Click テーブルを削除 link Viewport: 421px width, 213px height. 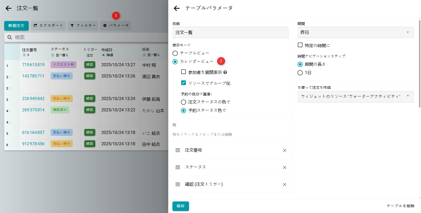400,206
